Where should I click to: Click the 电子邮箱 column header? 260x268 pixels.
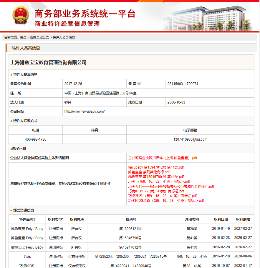pos(190,130)
